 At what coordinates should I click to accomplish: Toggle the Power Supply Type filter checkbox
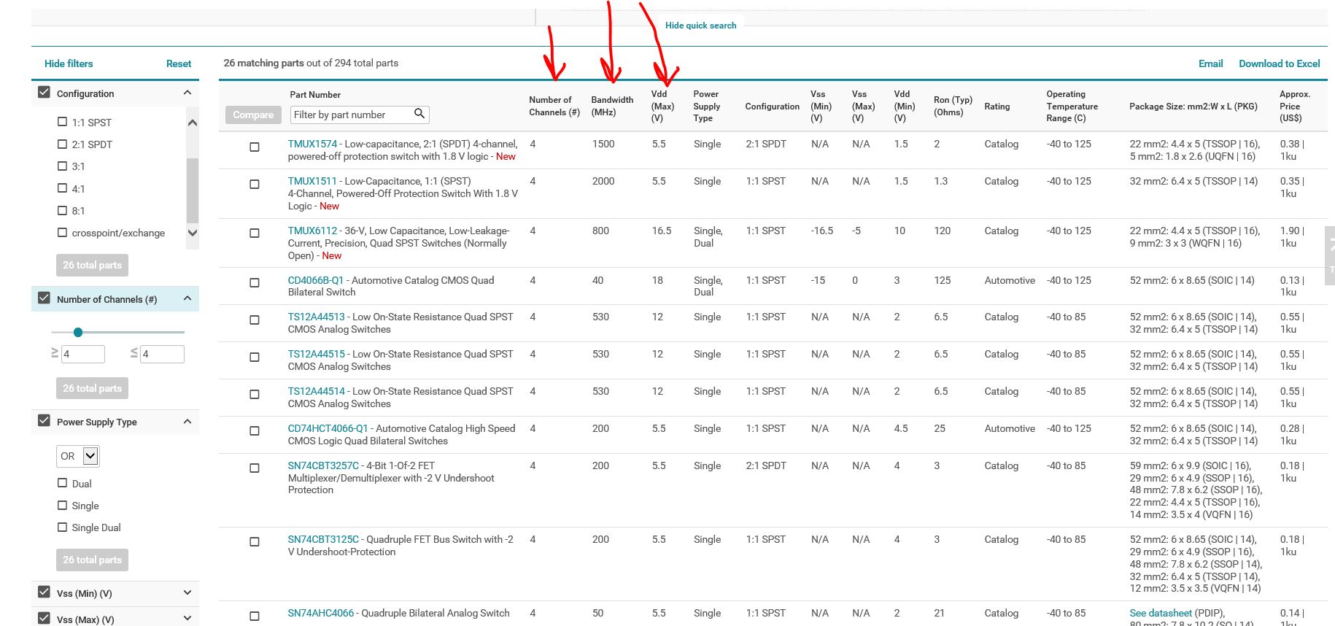tap(44, 421)
